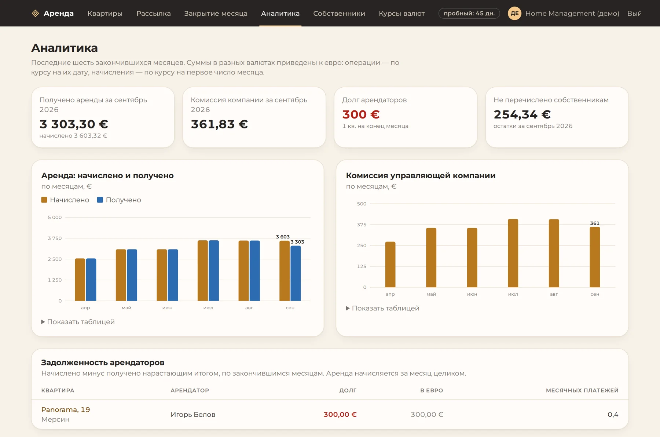Screen dimensions: 660x437
Task: Go to the Рассылка section
Action: click(x=153, y=14)
